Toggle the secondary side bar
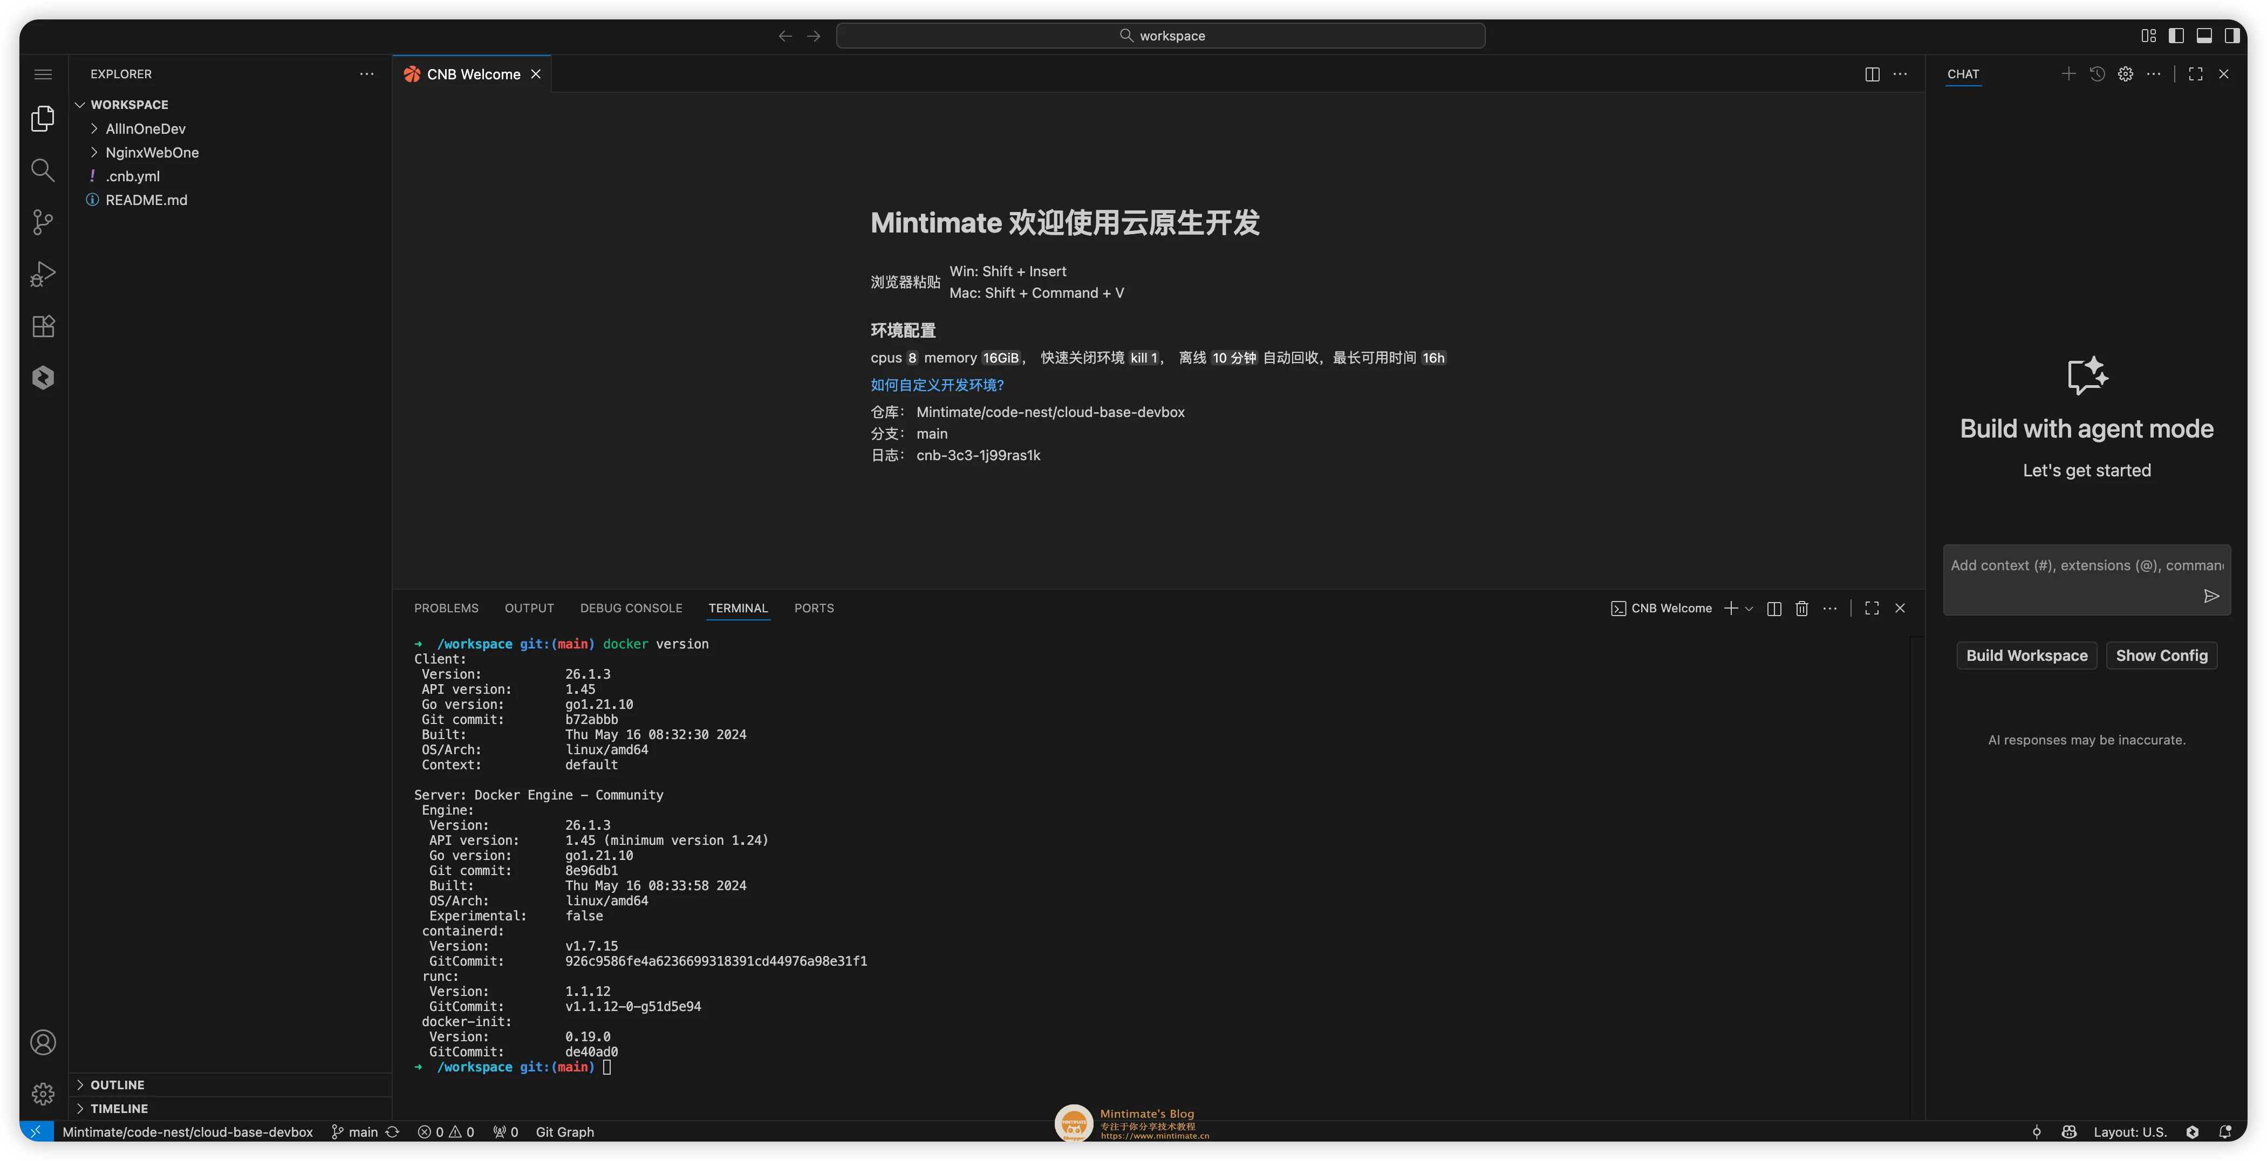Screen dimensions: 2267x1161 point(2232,35)
